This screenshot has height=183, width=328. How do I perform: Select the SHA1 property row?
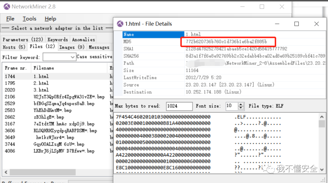point(224,49)
